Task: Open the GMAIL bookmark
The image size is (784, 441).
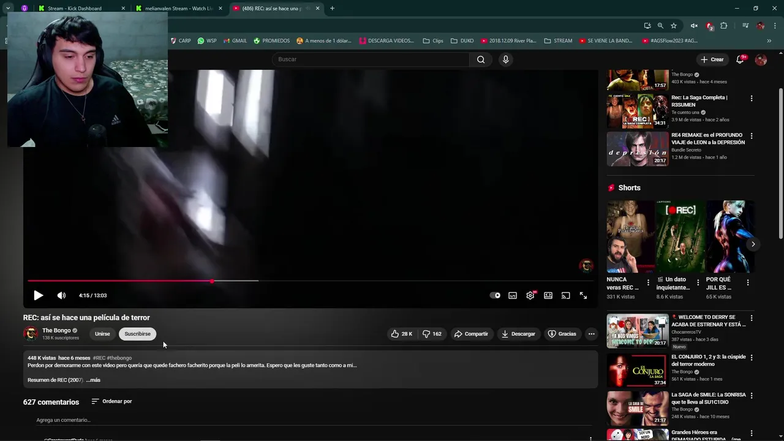Action: coord(235,41)
